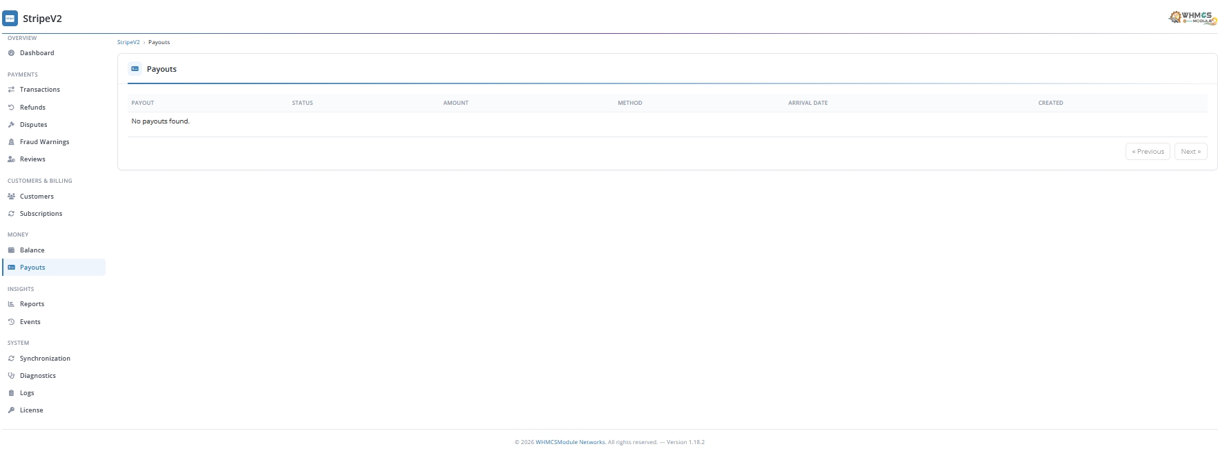
Task: Click the PAYOUT column header
Action: click(143, 103)
